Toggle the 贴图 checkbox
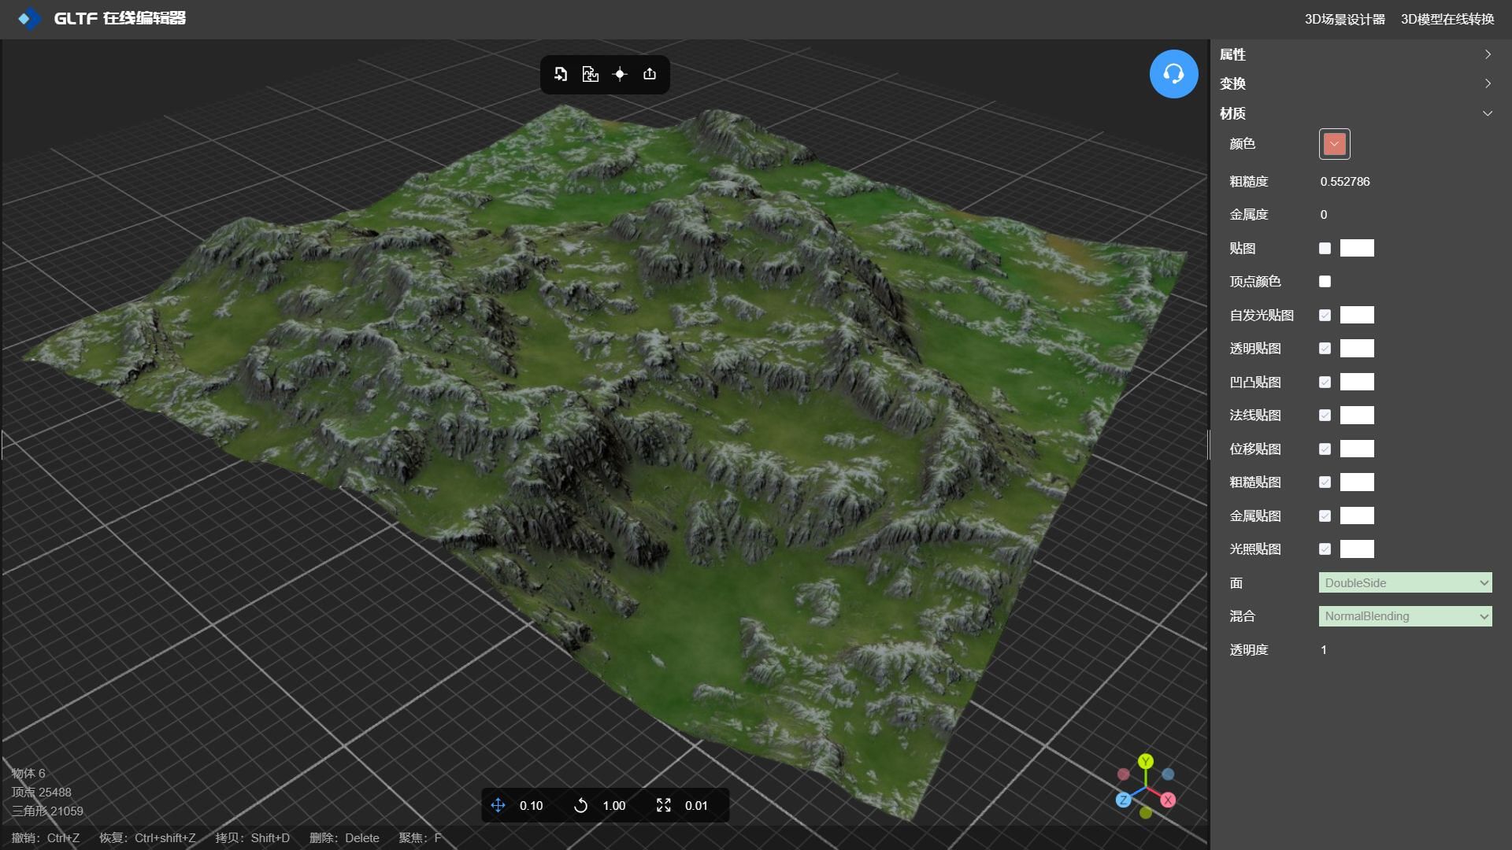This screenshot has width=1512, height=850. (1325, 249)
